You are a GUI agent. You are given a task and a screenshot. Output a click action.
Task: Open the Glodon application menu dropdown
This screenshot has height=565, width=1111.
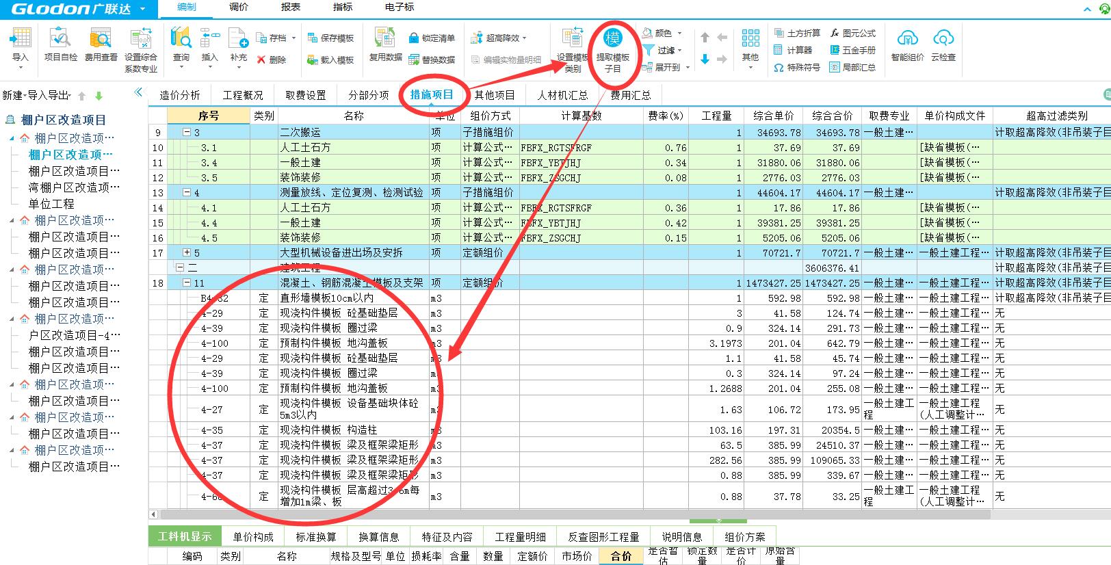142,9
